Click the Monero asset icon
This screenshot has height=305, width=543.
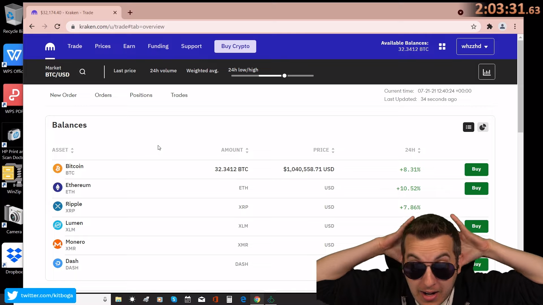pos(58,244)
